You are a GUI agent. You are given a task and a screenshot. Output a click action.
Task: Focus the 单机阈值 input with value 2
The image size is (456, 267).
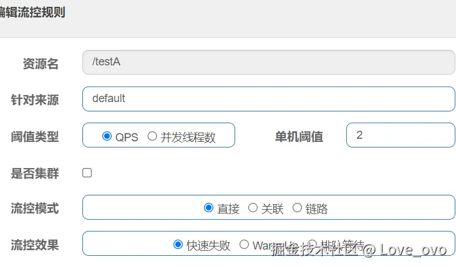click(x=400, y=135)
